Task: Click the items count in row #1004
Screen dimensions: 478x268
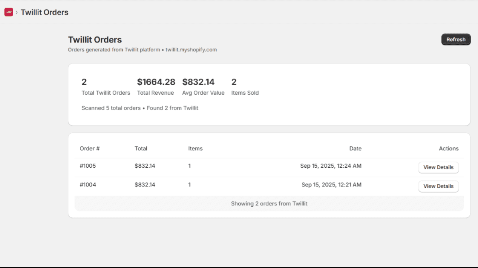Action: 189,185
